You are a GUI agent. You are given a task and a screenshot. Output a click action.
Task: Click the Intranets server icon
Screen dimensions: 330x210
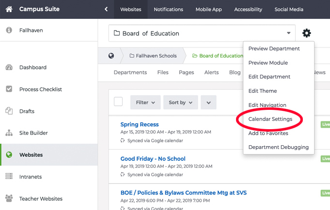9,176
